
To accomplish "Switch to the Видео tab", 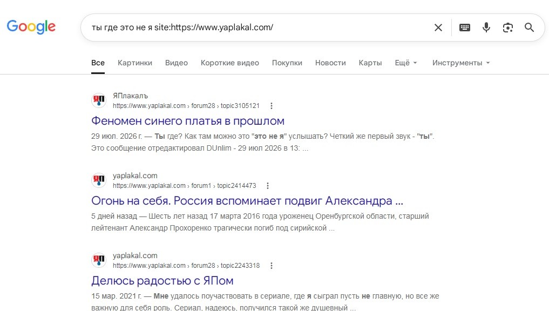I will 177,63.
